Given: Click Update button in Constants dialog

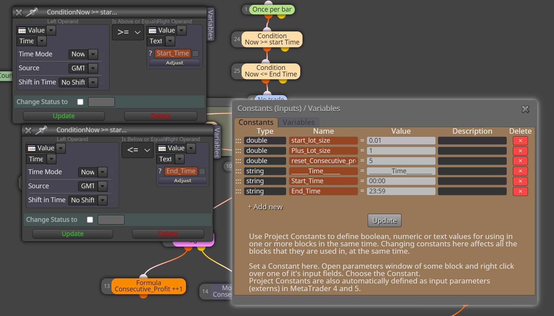Looking at the screenshot, I should (384, 221).
